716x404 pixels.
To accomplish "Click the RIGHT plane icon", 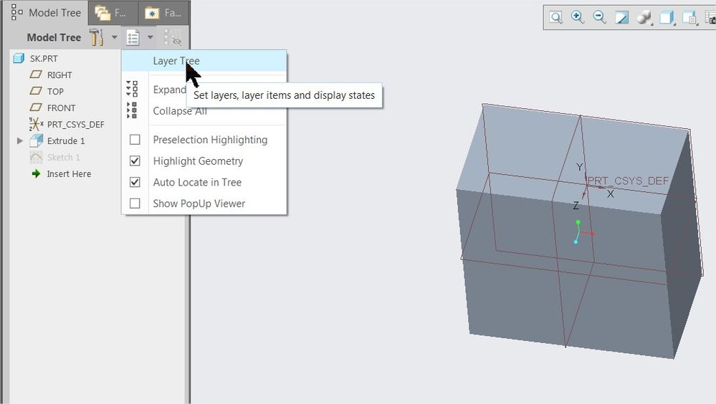I will 36,74.
